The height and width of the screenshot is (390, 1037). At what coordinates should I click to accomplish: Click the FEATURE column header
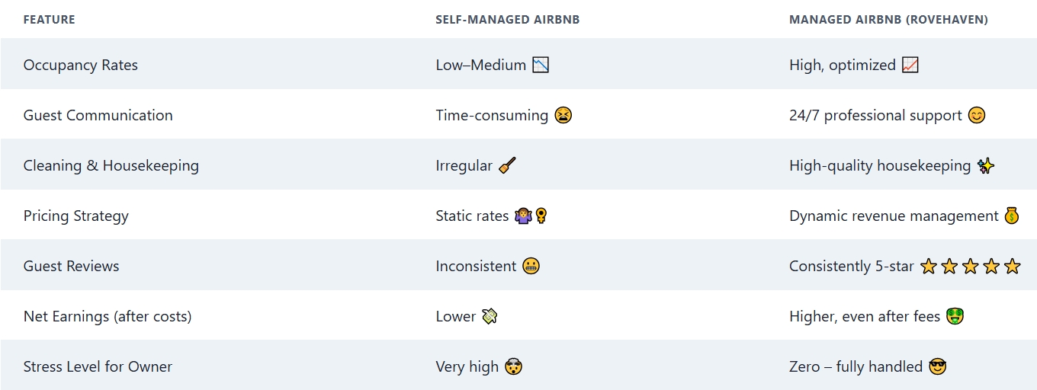(x=50, y=20)
